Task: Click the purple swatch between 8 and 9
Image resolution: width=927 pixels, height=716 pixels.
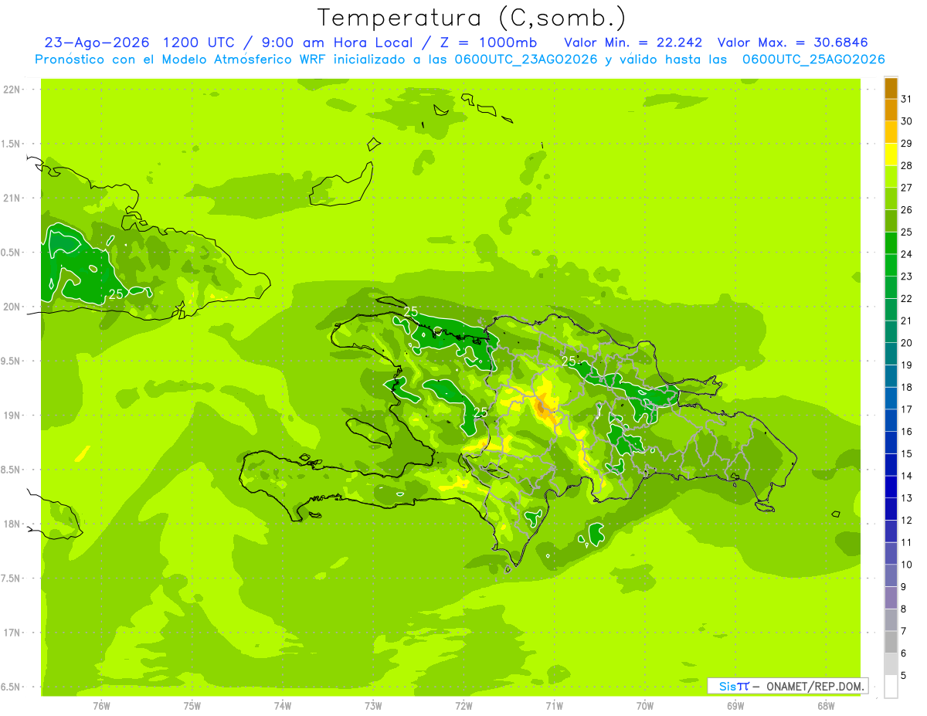Action: [x=891, y=598]
